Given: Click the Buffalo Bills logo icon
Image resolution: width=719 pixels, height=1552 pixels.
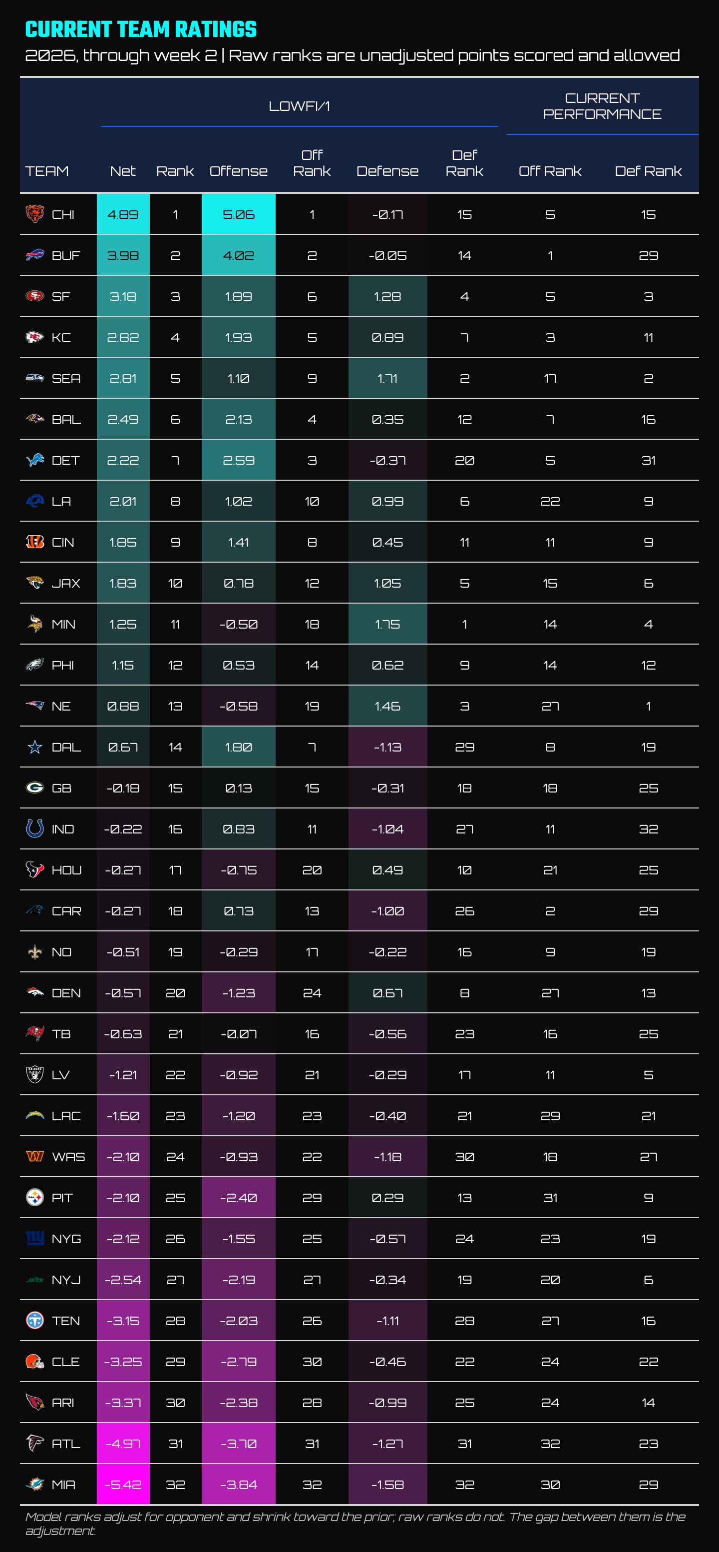Looking at the screenshot, I should click(35, 255).
